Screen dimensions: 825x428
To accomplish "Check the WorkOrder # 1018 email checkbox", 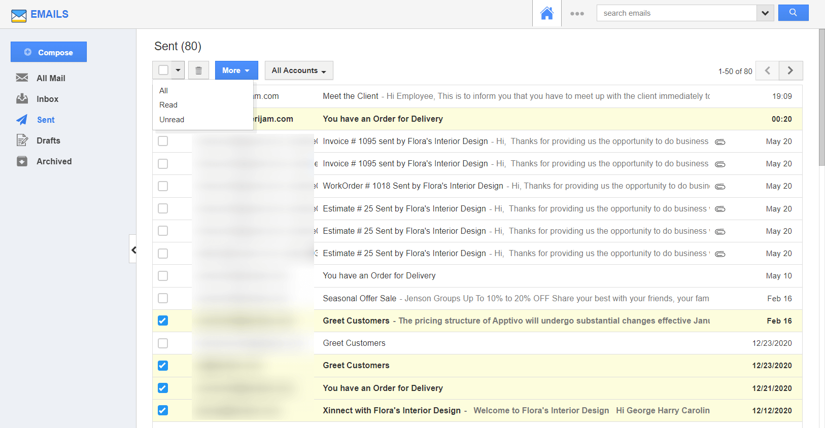I will (x=163, y=186).
